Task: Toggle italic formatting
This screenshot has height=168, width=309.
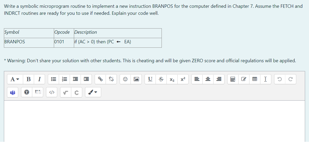Action: [x=39, y=79]
